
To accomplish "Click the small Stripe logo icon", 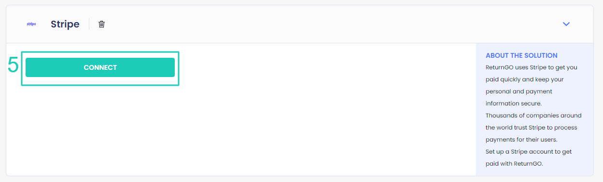I will click(x=31, y=24).
